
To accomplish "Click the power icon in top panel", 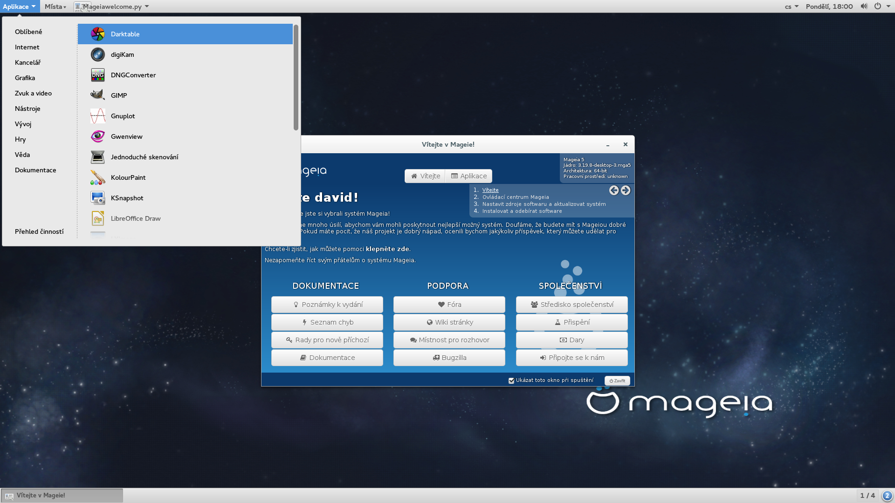I will (878, 7).
